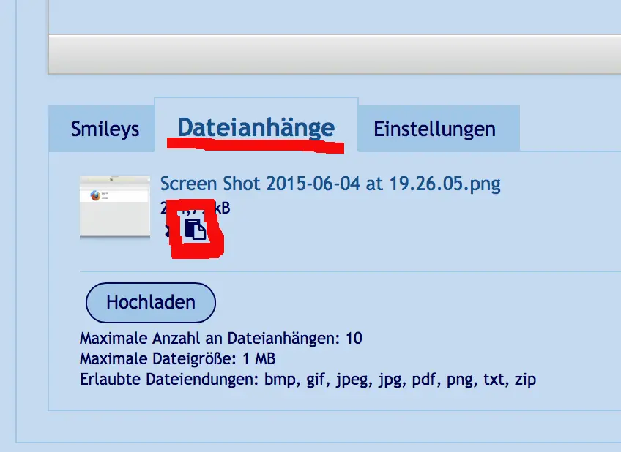621x452 pixels.
Task: Click the gray bar below the editor
Action: tap(330, 55)
